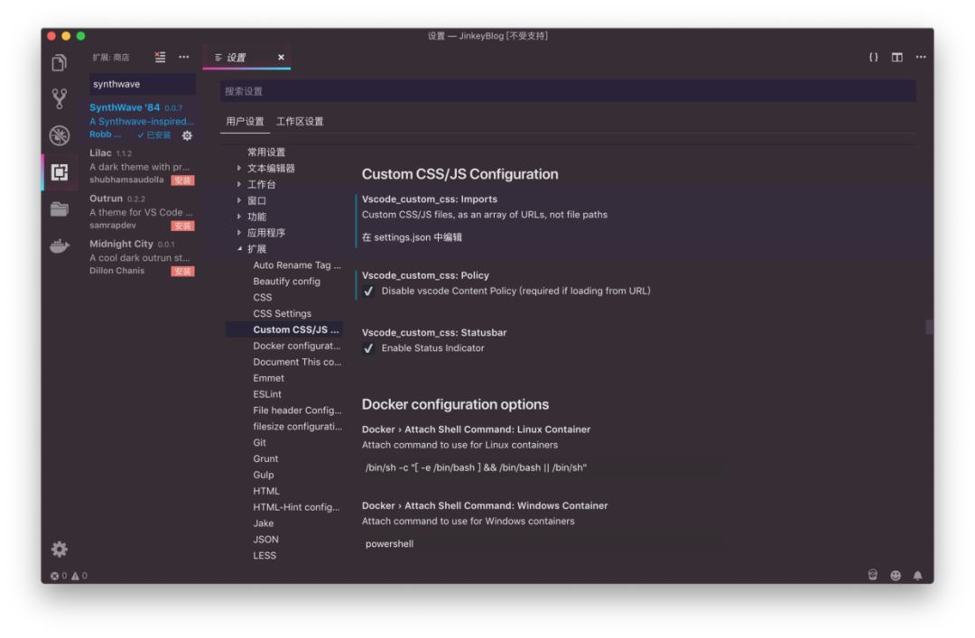Image resolution: width=975 pixels, height=638 pixels.
Task: Expand the 应用程序 settings group
Action: point(239,233)
